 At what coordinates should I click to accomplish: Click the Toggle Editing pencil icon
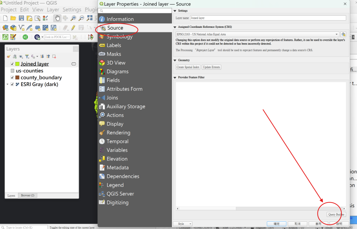tap(73, 28)
